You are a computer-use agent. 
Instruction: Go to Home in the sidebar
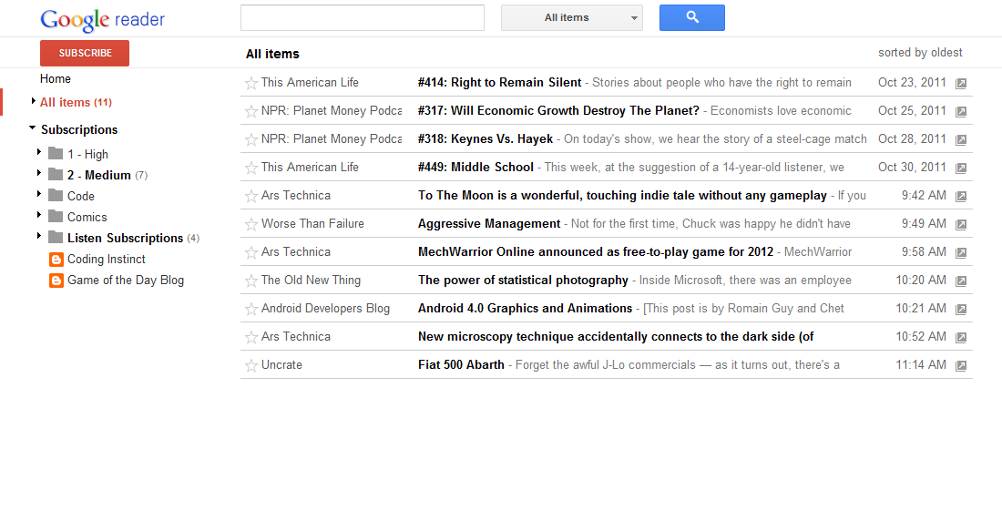tap(56, 79)
